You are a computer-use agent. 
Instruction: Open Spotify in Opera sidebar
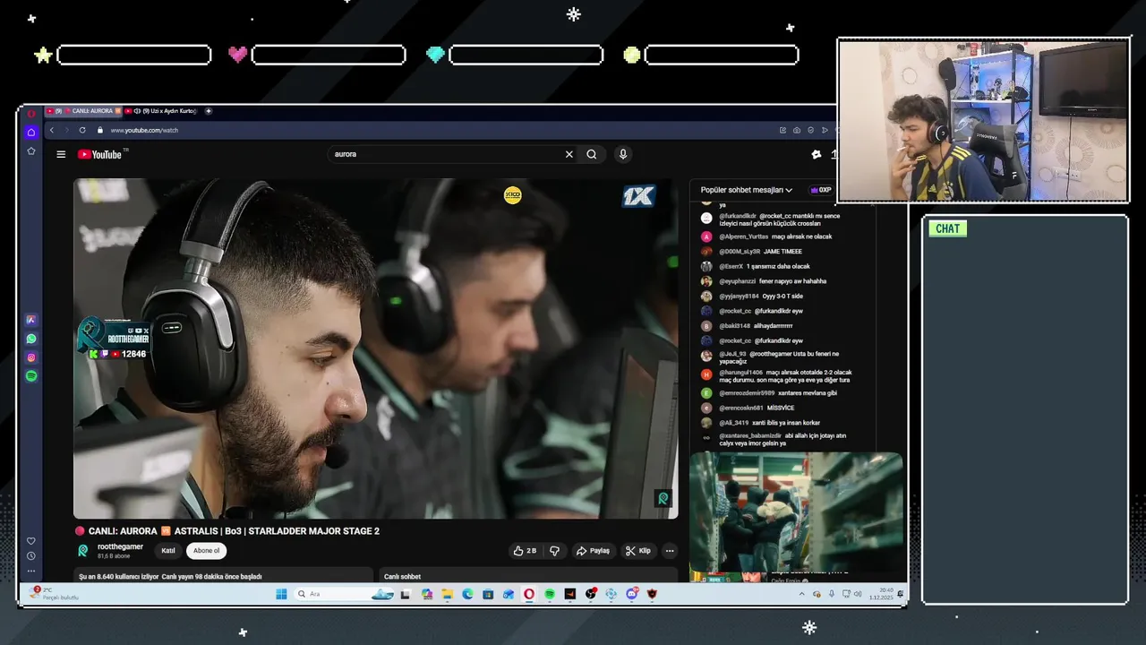tap(30, 376)
